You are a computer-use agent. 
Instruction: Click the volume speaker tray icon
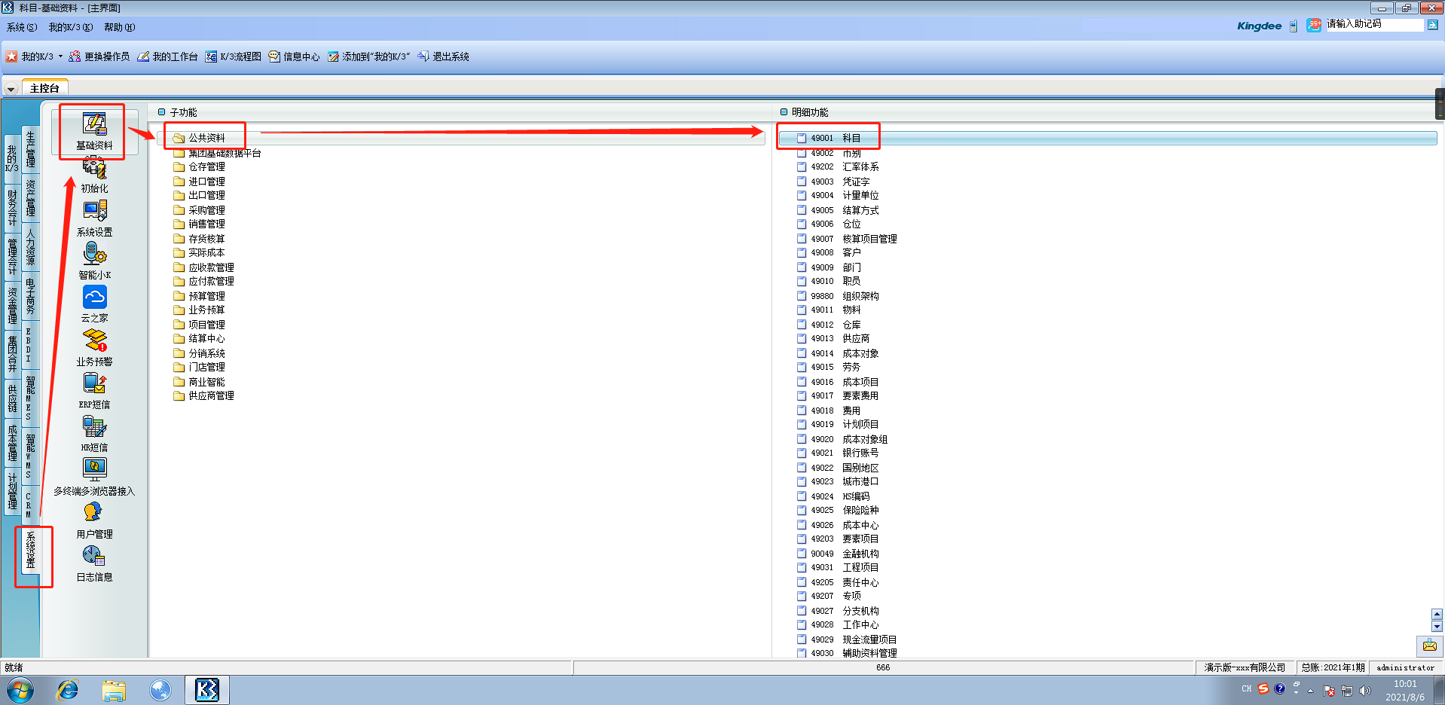pos(1365,690)
